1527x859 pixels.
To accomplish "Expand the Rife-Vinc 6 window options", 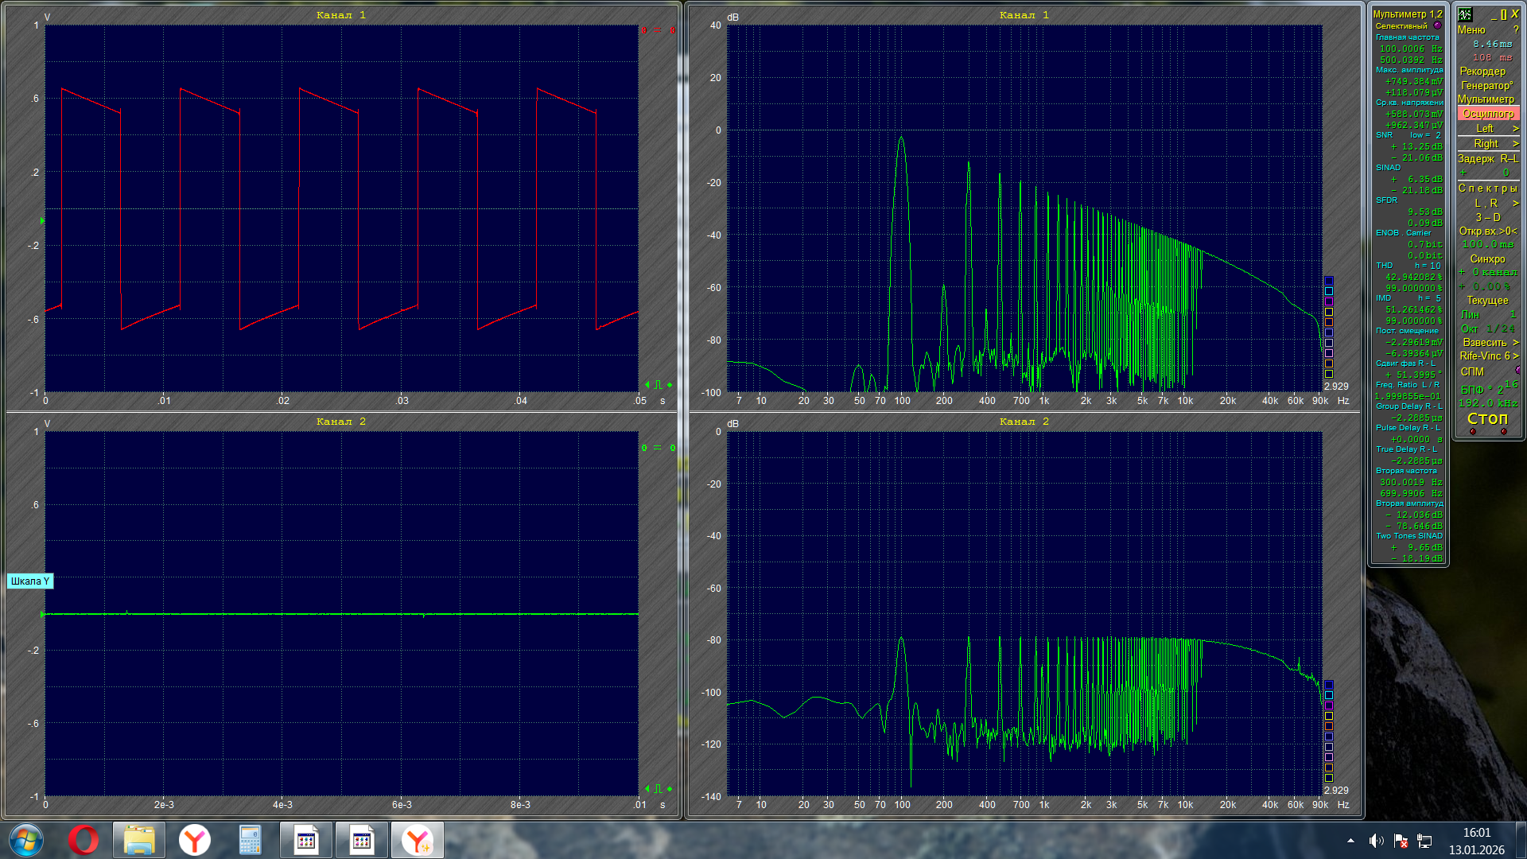I will (x=1515, y=356).
